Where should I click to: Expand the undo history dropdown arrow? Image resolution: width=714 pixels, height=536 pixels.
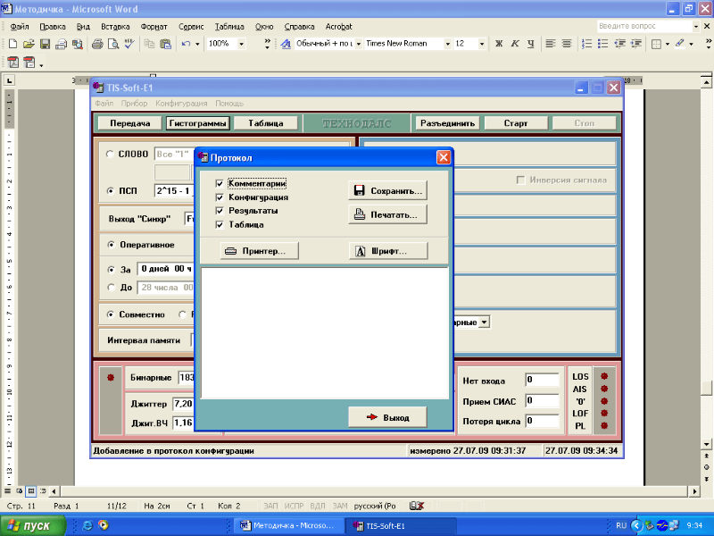coord(197,44)
